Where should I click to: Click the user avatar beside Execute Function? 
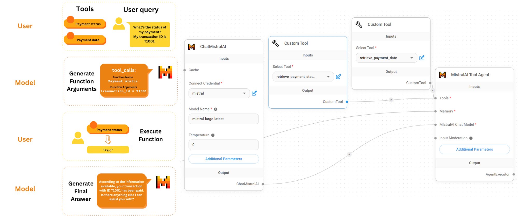pyautogui.click(x=78, y=138)
